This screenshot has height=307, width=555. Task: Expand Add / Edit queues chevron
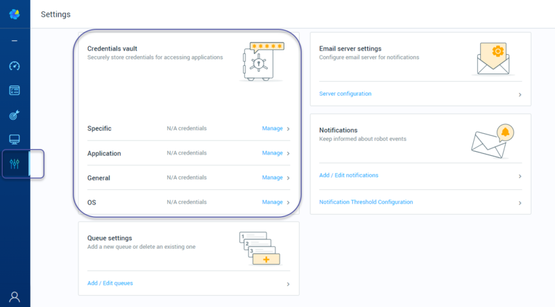[x=288, y=284]
